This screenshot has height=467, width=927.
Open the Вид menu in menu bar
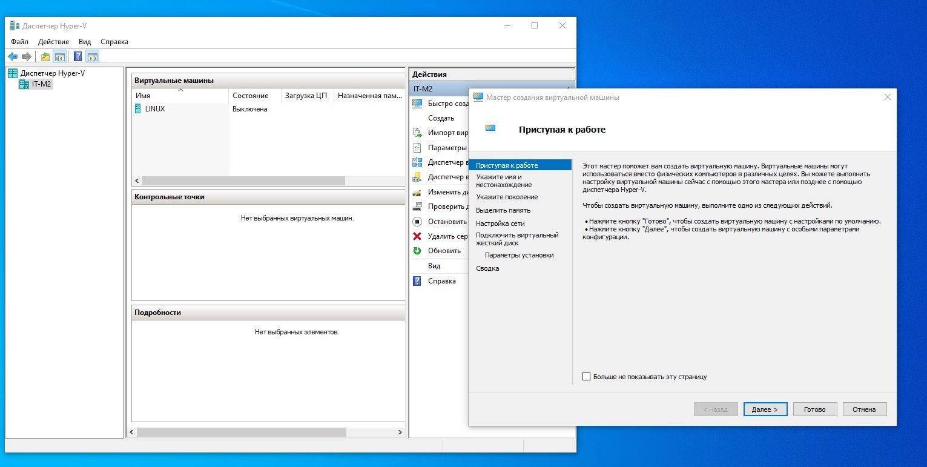tap(85, 42)
